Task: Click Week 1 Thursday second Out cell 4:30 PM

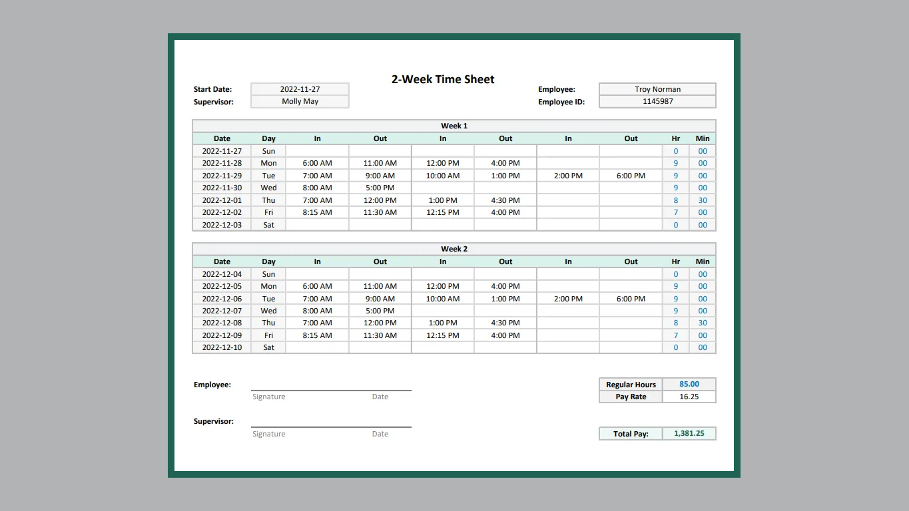Action: pos(505,200)
